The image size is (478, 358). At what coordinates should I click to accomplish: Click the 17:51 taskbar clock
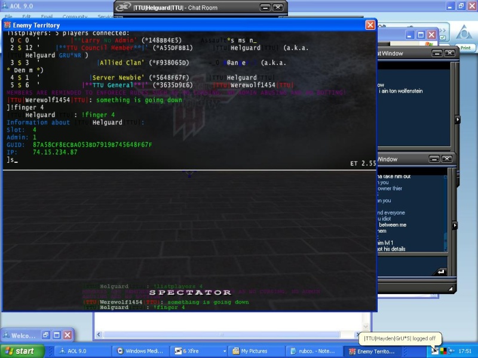(x=465, y=351)
